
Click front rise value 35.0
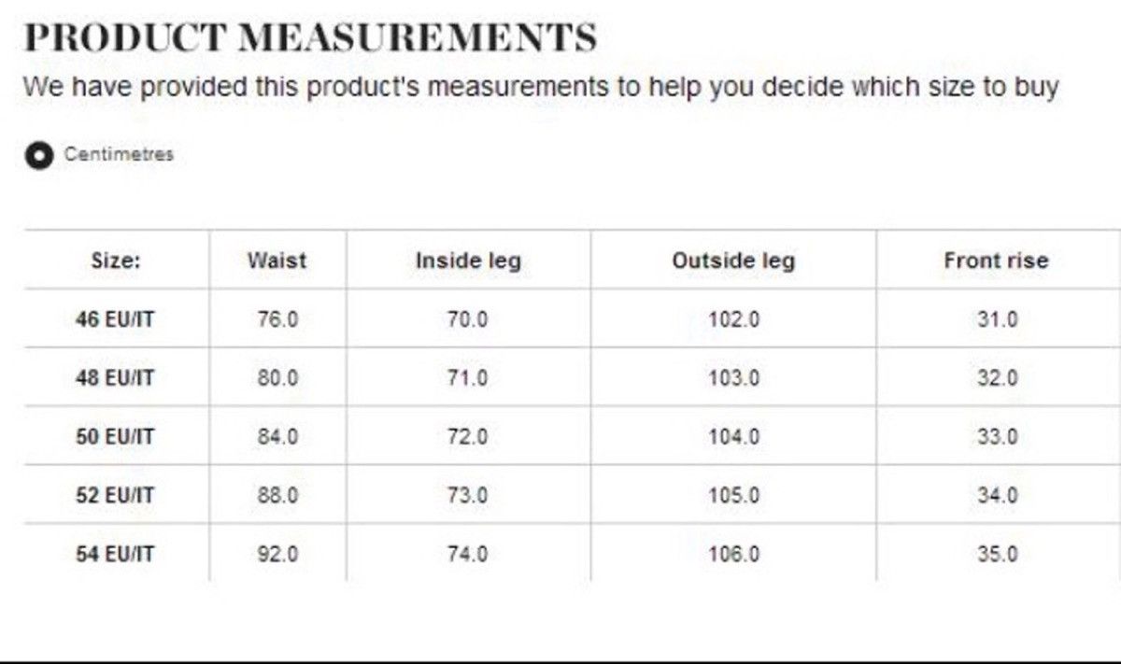997,554
